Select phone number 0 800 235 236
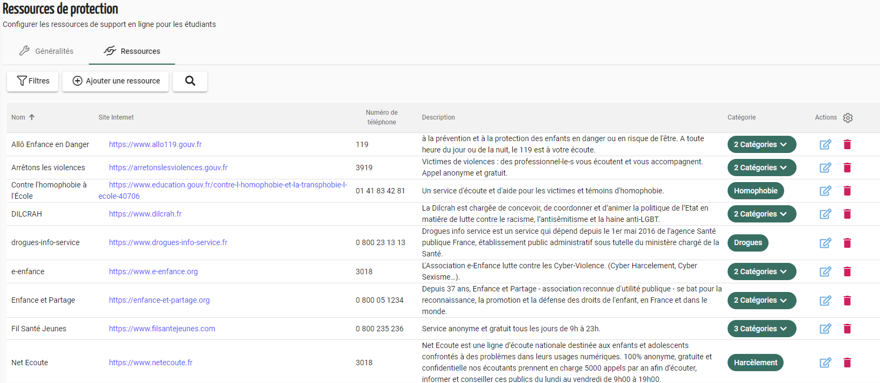The width and height of the screenshot is (880, 383). click(380, 329)
